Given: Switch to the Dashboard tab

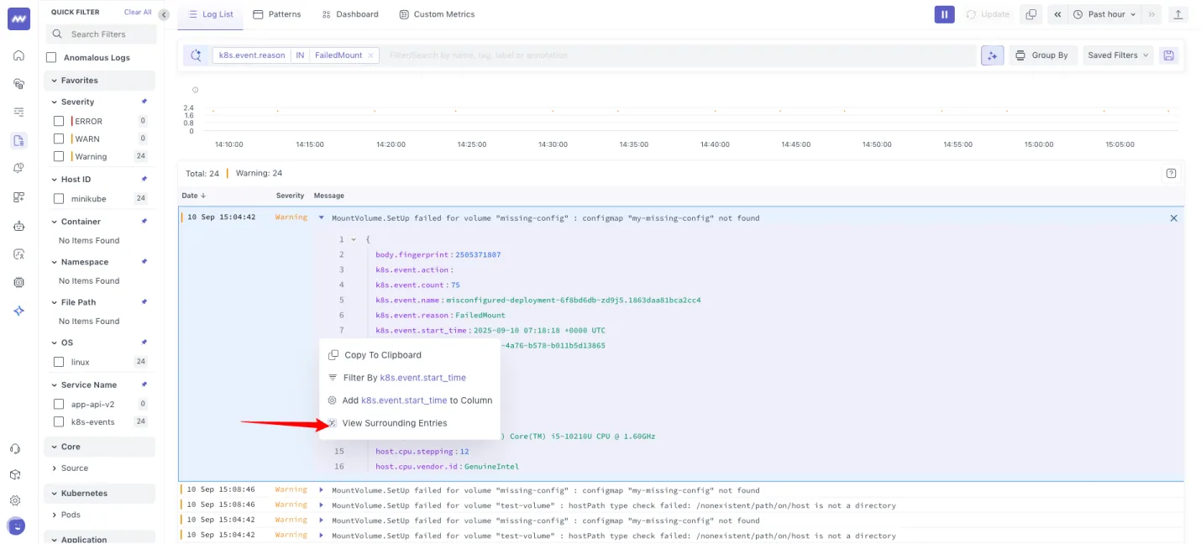Looking at the screenshot, I should [350, 14].
